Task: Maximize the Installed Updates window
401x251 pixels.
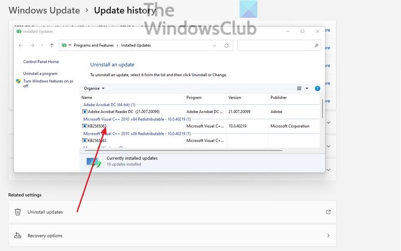Action: [302, 31]
